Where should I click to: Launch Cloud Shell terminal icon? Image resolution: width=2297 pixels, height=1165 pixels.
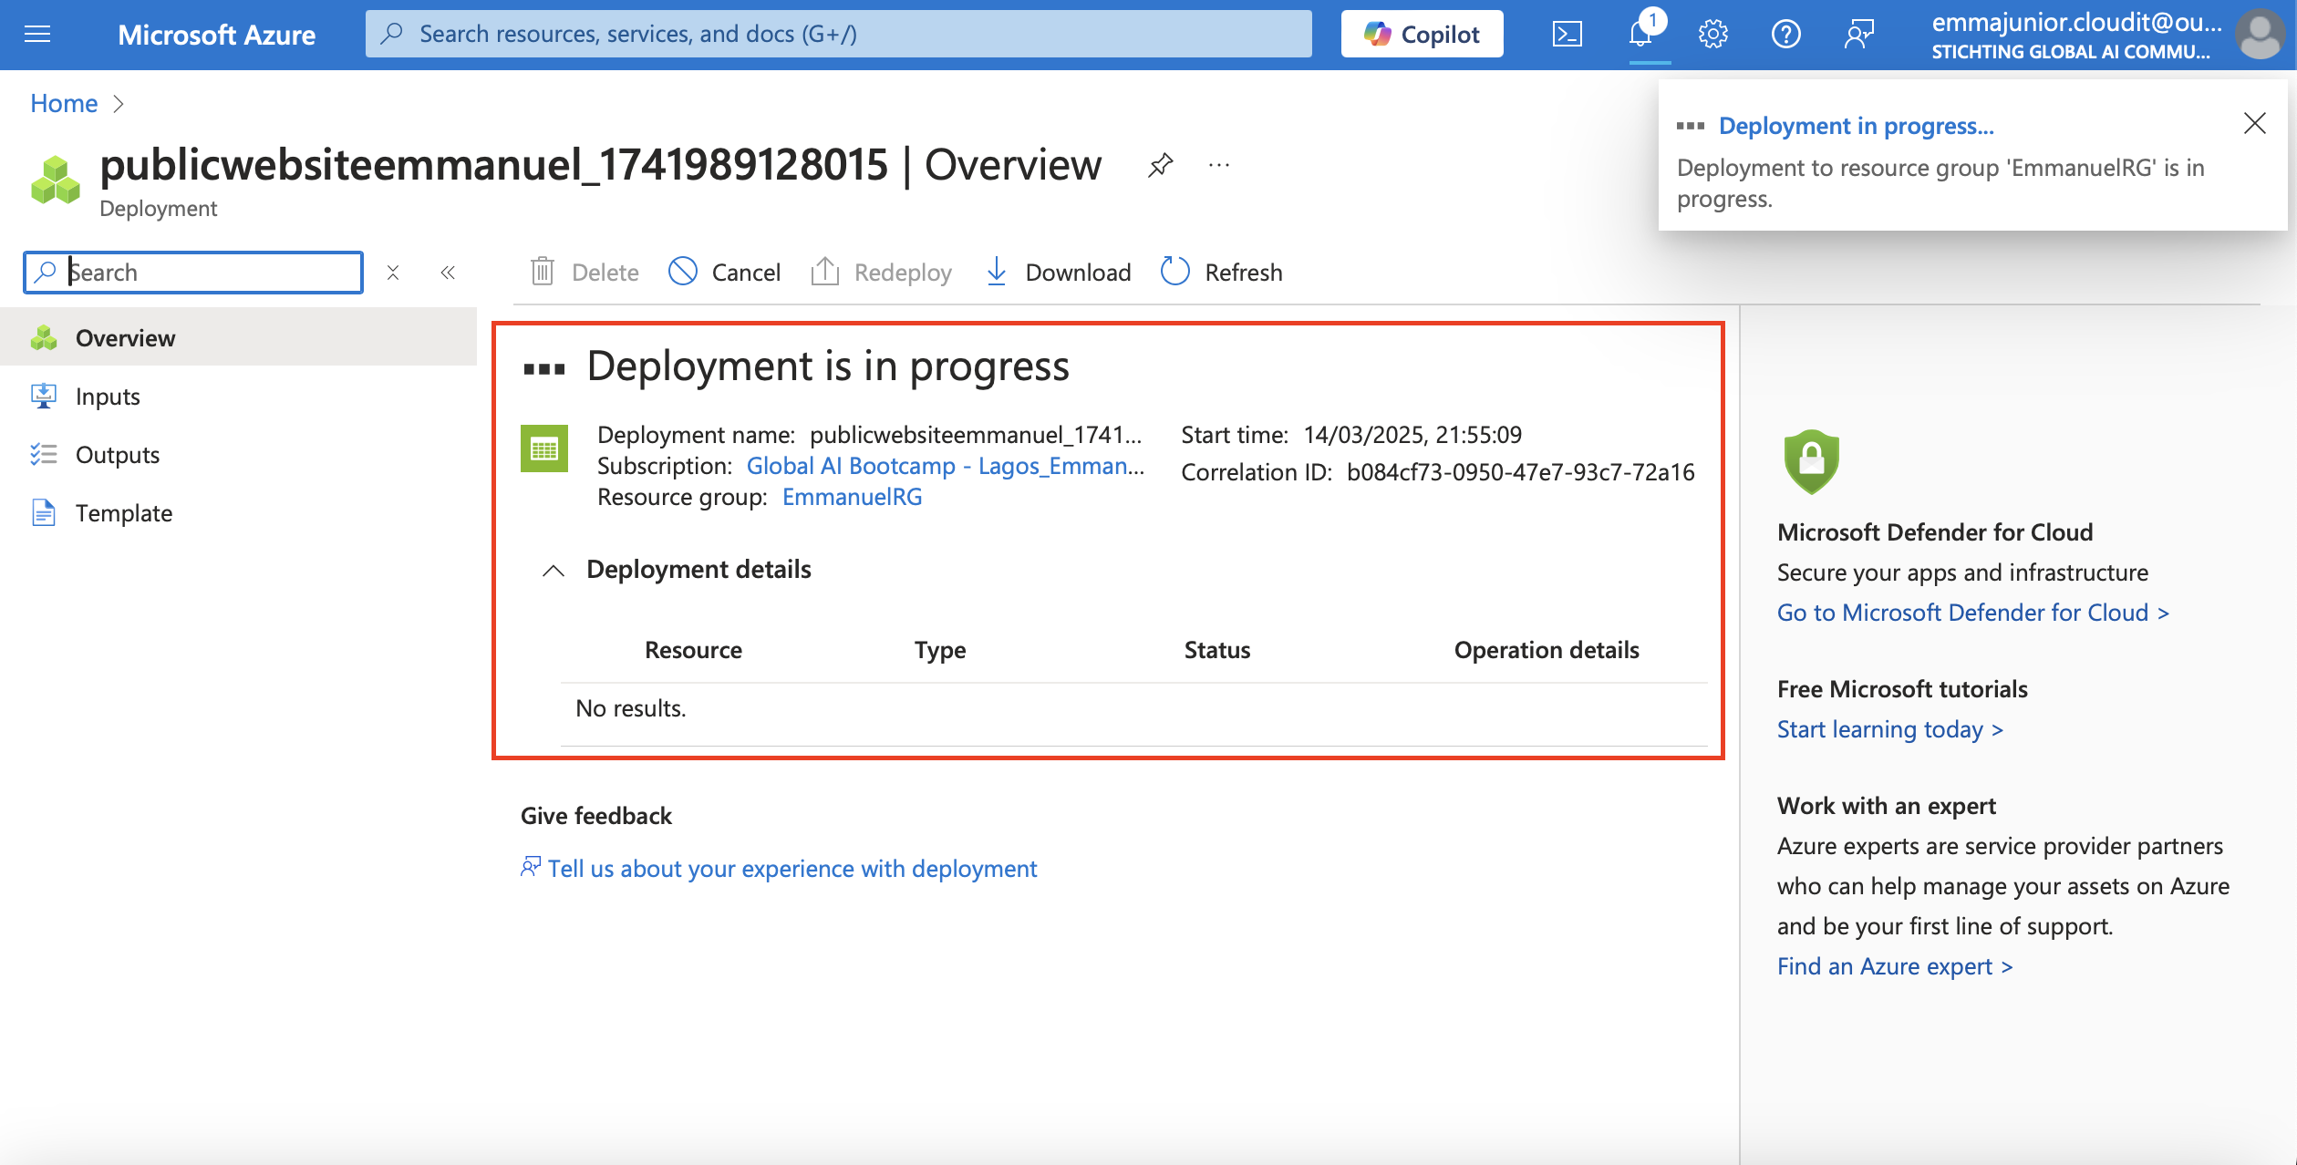click(x=1567, y=35)
